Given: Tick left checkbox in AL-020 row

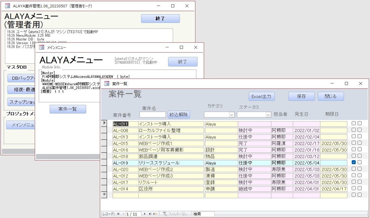Looking at the screenshot, I should click(354, 169).
